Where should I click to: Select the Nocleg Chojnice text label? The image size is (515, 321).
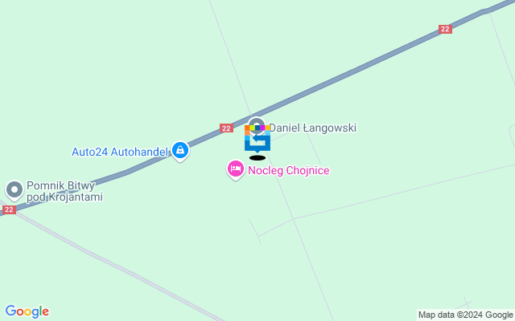(x=289, y=171)
